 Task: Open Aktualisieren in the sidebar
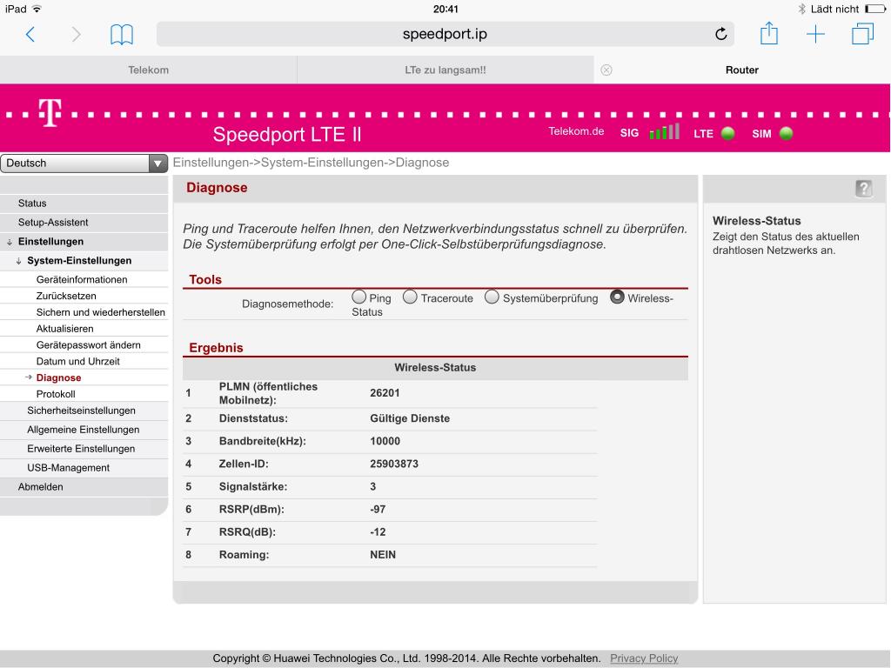[64, 329]
